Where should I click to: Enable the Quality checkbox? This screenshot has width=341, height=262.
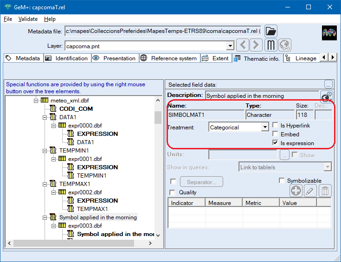point(172,192)
